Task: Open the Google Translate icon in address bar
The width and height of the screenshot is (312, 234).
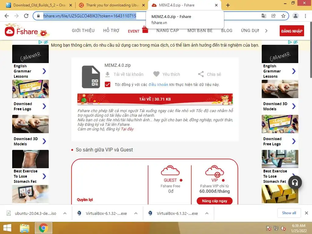Action: click(264, 16)
